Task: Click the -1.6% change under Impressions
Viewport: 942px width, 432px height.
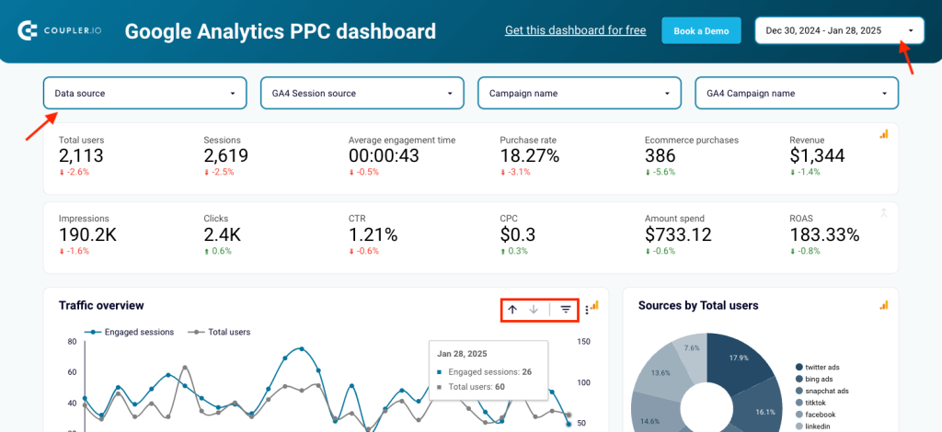Action: 75,251
